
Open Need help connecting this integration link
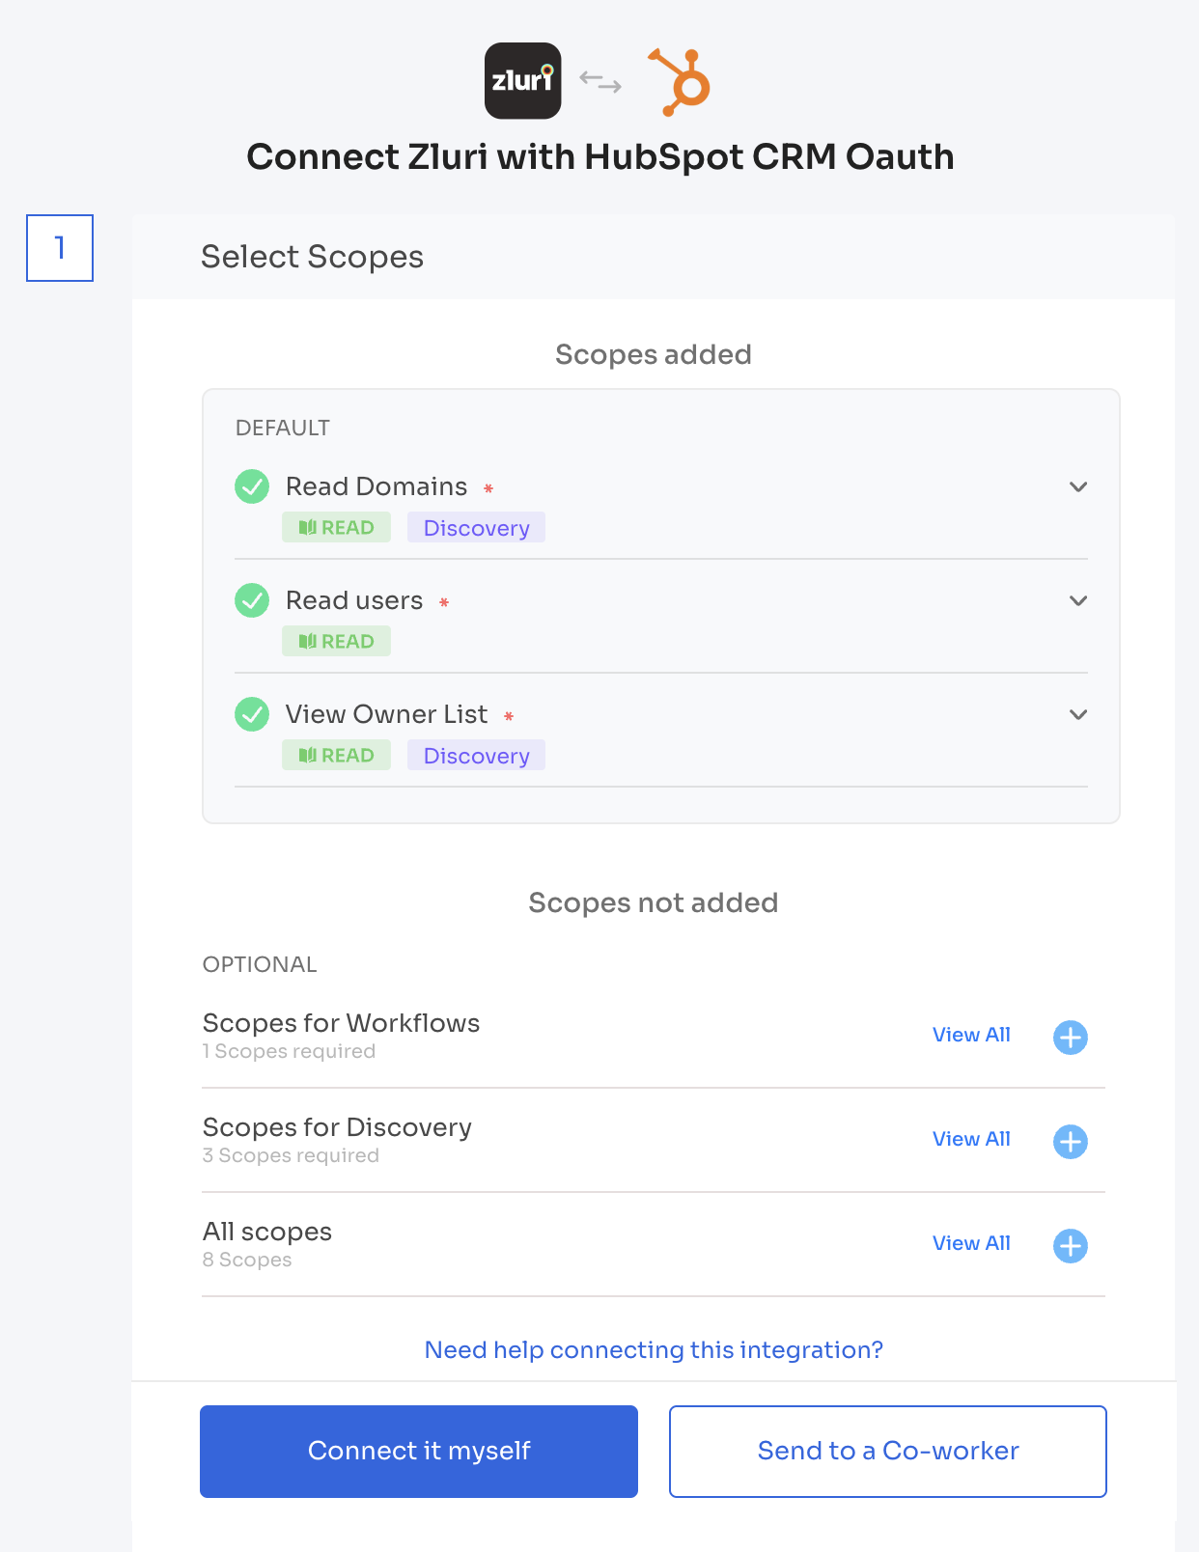654,1349
